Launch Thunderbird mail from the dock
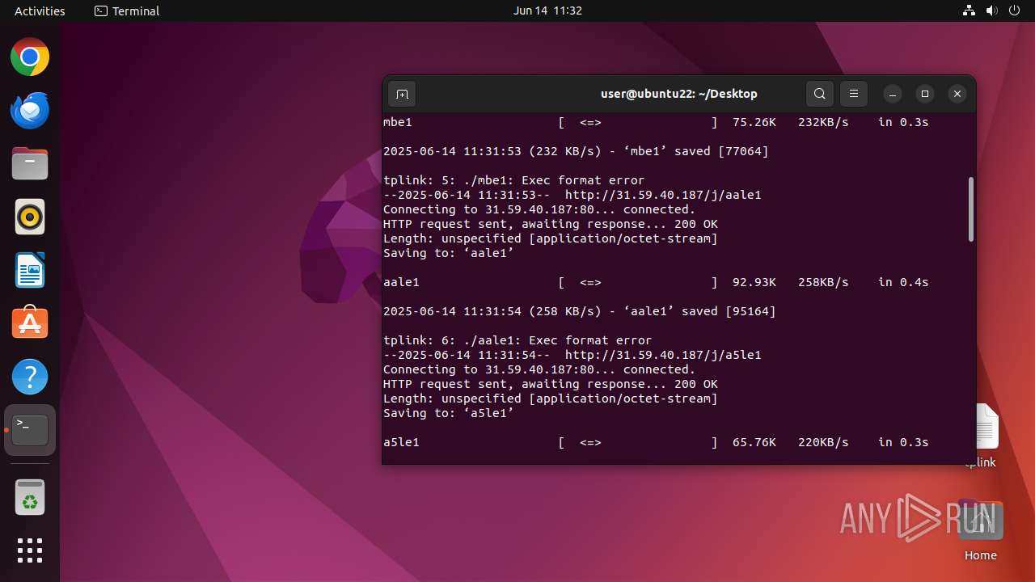Screen dimensions: 1035x582 point(30,111)
